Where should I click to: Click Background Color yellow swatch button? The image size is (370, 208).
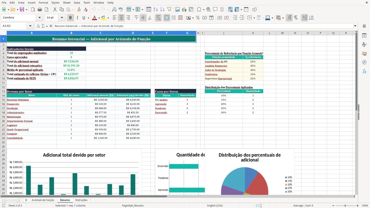103,18
